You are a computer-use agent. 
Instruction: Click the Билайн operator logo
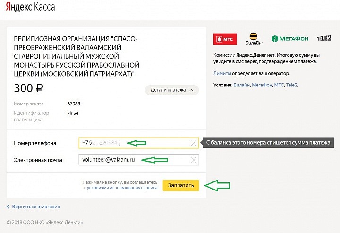[x=254, y=39]
